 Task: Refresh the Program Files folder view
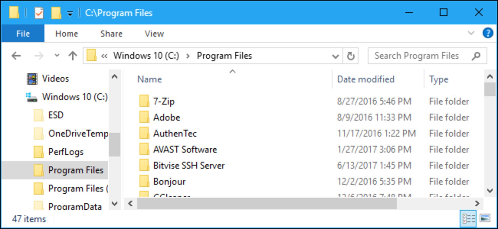351,56
